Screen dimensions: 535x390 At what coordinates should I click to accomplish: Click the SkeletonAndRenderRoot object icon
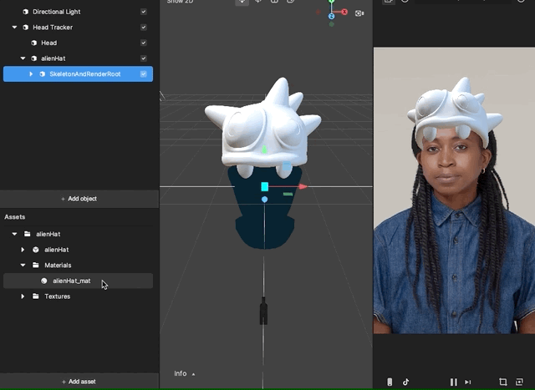tap(43, 74)
